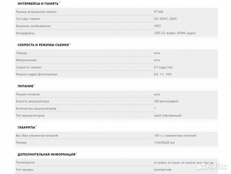Select the ИНТЕРФЕЙСЫ И ПАМЯТЬ section heading
The width and height of the screenshot is (231, 174).
pyautogui.click(x=38, y=4)
